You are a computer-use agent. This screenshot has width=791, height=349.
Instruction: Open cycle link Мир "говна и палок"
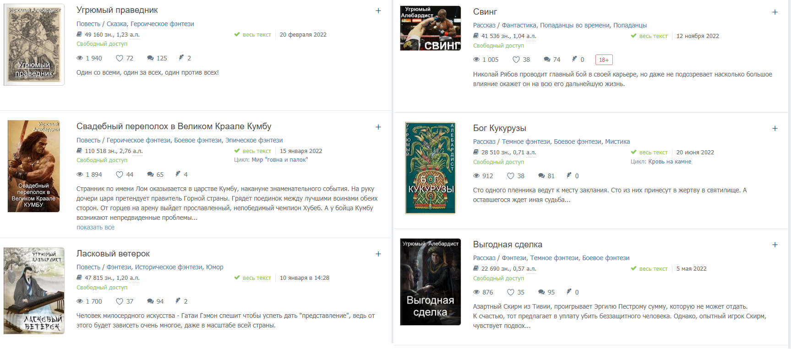[280, 160]
